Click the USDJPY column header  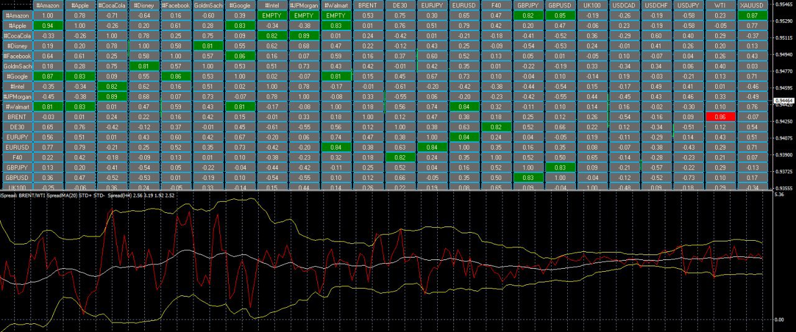(x=688, y=4)
